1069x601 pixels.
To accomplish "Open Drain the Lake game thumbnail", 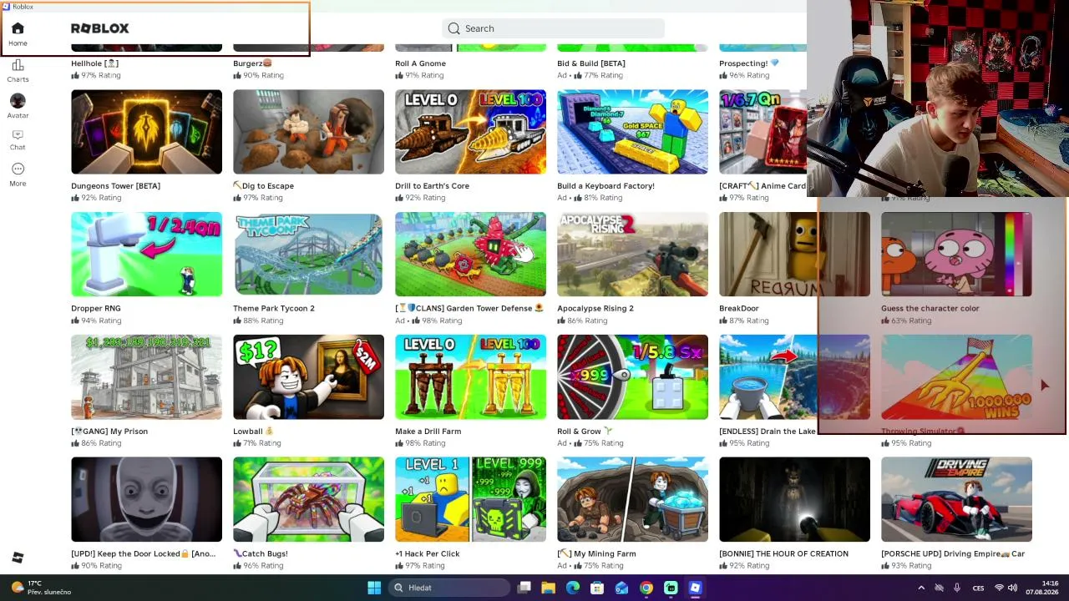I will point(794,377).
